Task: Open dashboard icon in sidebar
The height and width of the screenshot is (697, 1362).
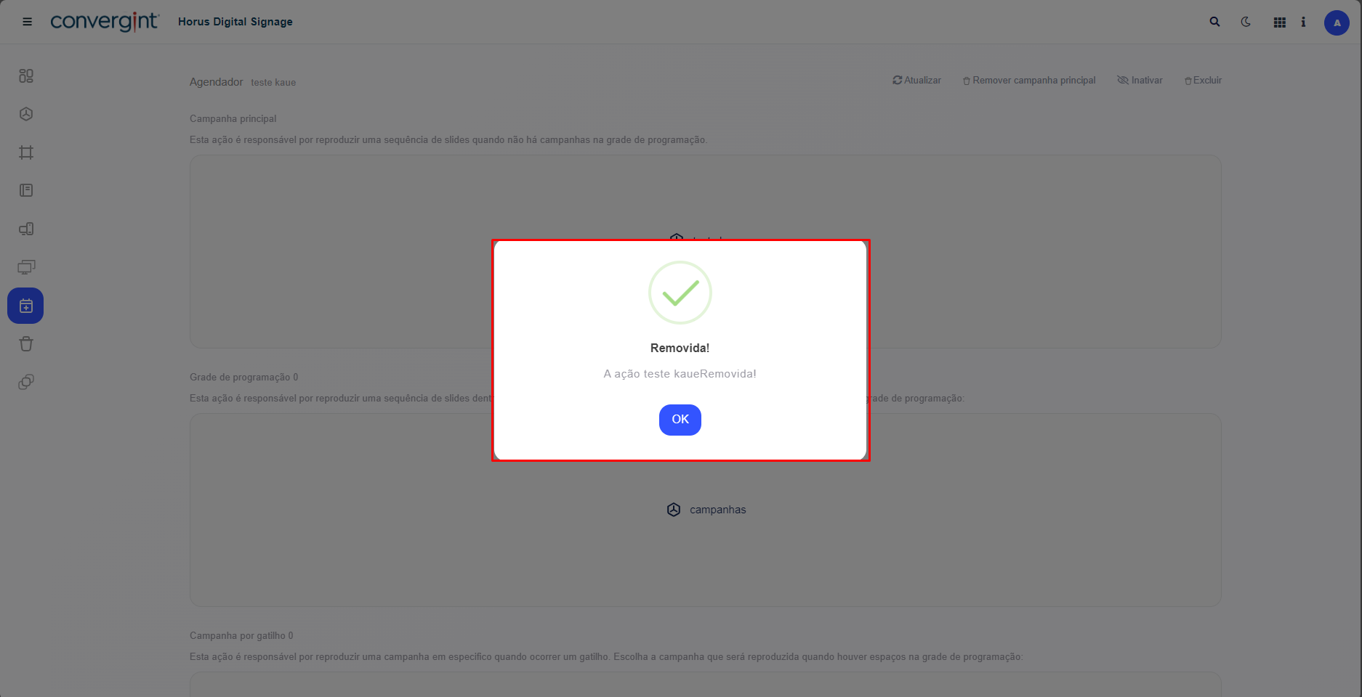Action: pos(26,76)
